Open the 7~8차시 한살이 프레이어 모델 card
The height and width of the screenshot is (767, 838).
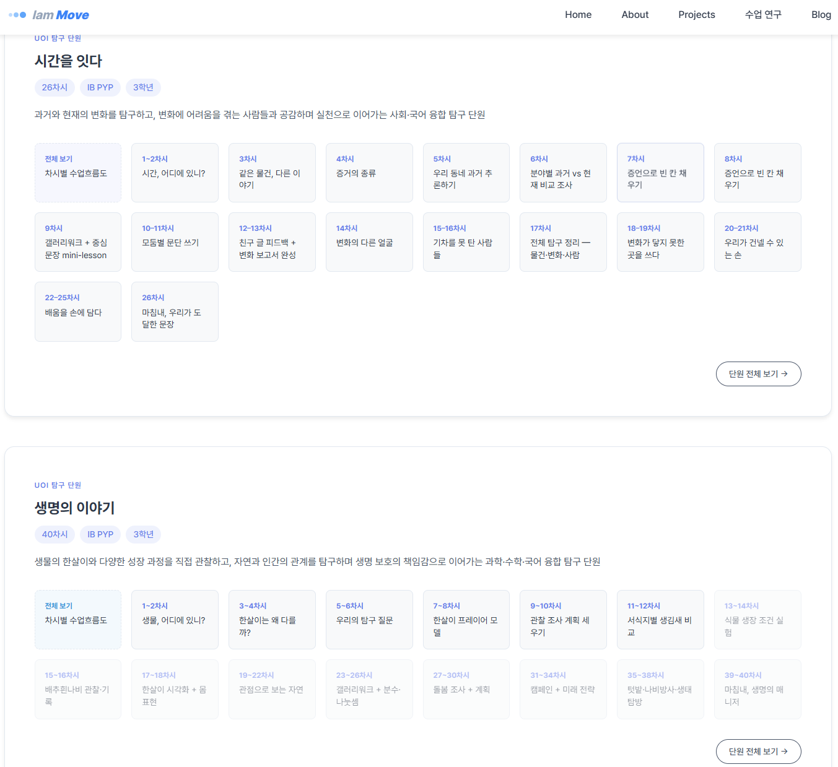tap(466, 620)
